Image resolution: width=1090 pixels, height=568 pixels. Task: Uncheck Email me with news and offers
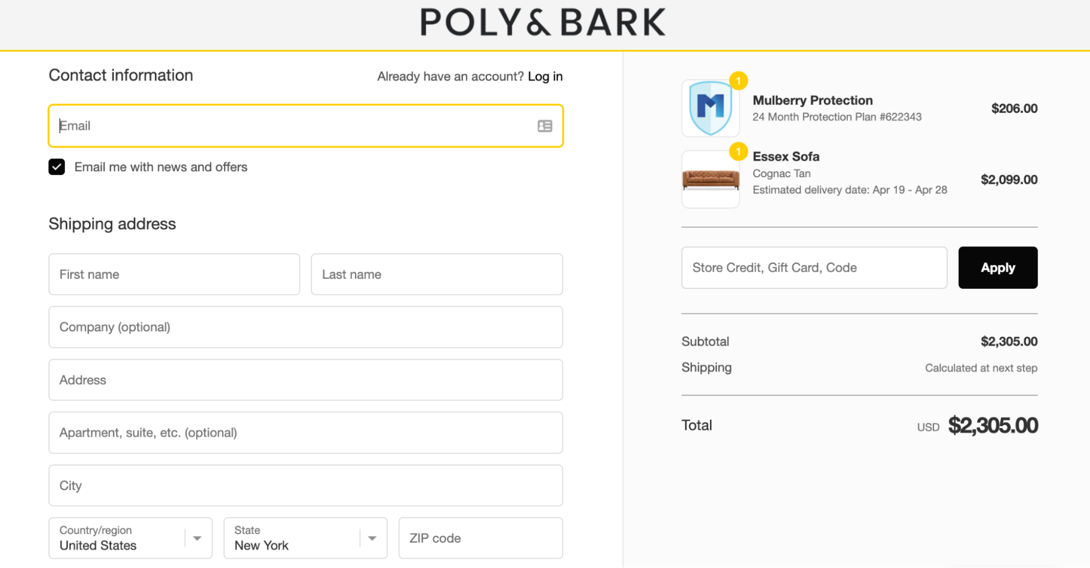(57, 167)
